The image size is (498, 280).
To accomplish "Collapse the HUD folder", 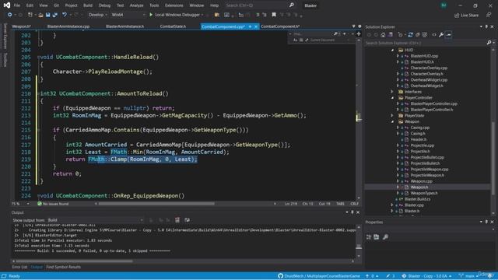I will pyautogui.click(x=392, y=50).
